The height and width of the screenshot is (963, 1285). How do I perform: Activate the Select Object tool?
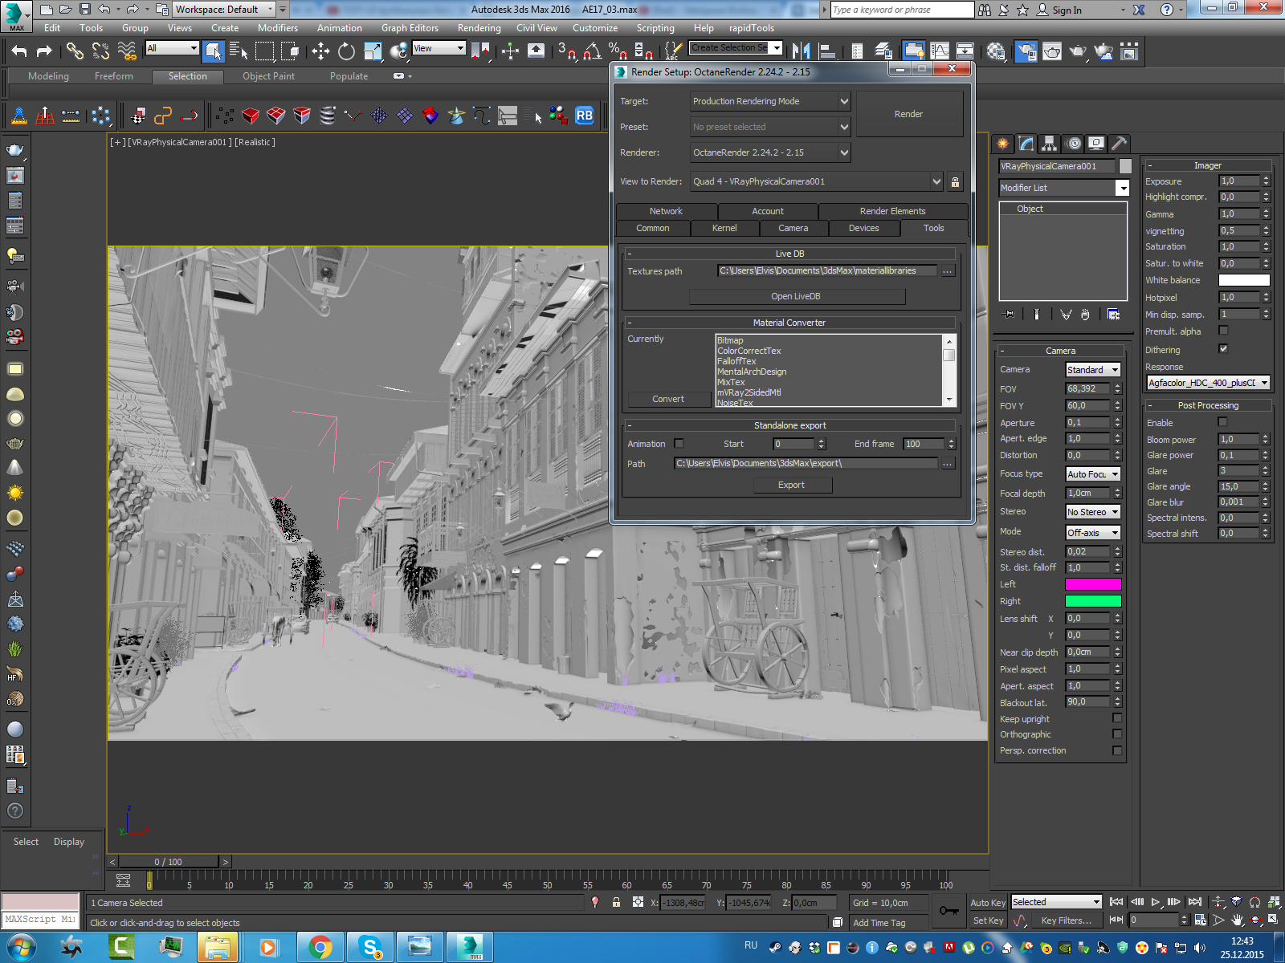click(x=214, y=51)
